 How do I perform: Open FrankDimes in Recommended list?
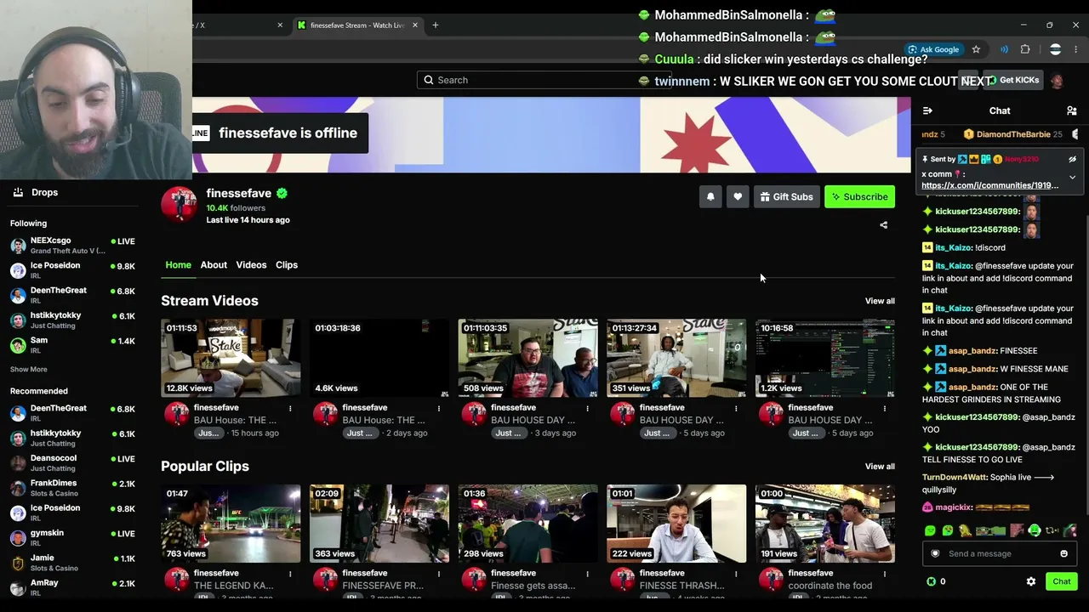[72, 487]
